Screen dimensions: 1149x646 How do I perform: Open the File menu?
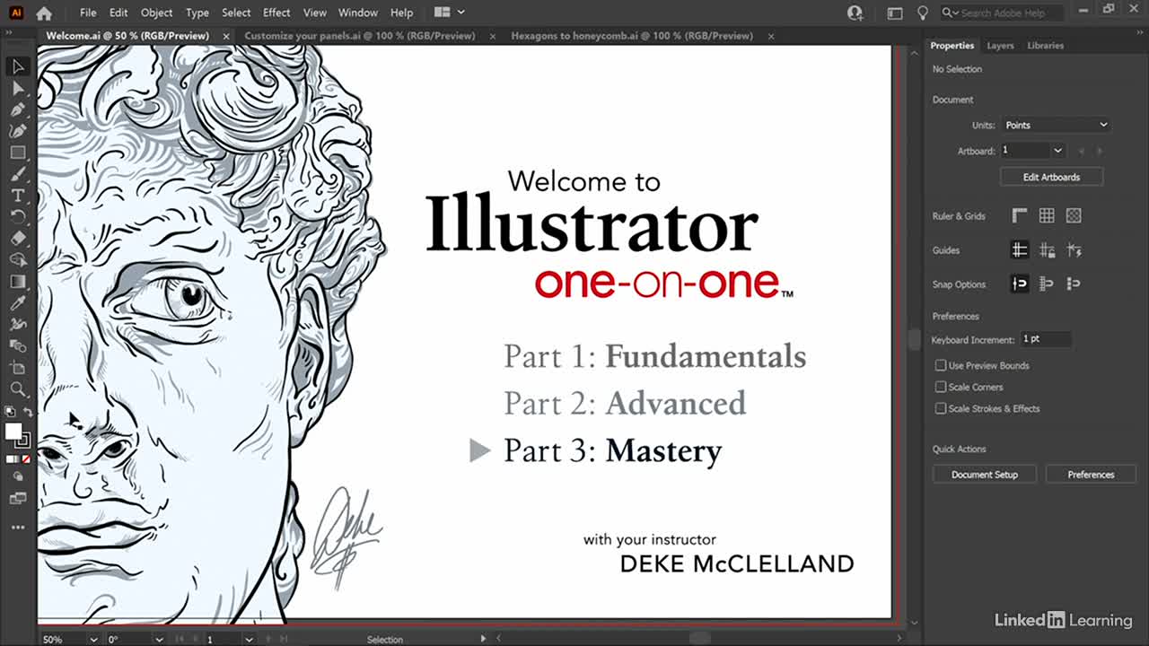[88, 13]
